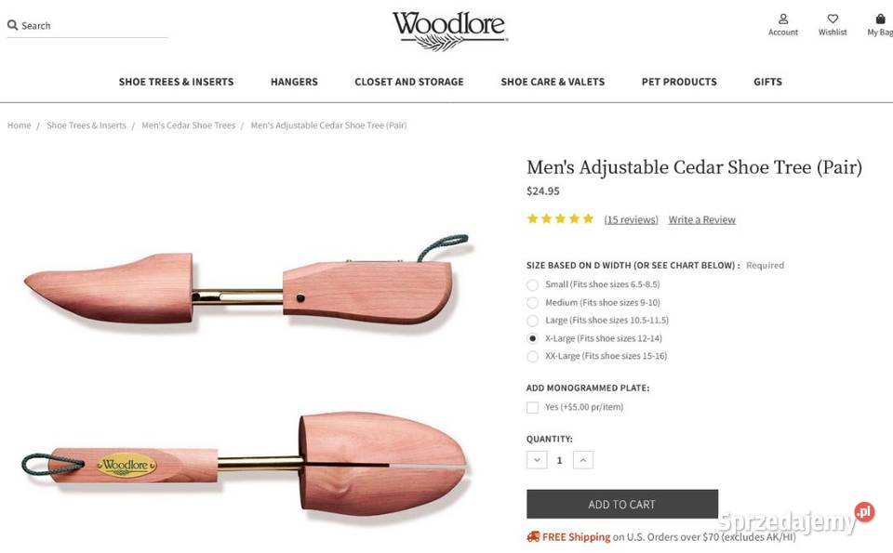
Task: Select Medium shoe sizes 9-10
Action: point(533,302)
